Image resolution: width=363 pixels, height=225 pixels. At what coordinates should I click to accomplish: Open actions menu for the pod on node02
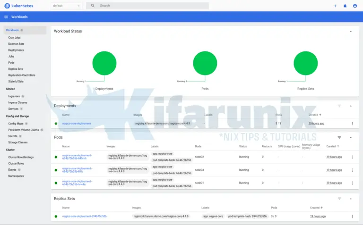click(x=352, y=157)
